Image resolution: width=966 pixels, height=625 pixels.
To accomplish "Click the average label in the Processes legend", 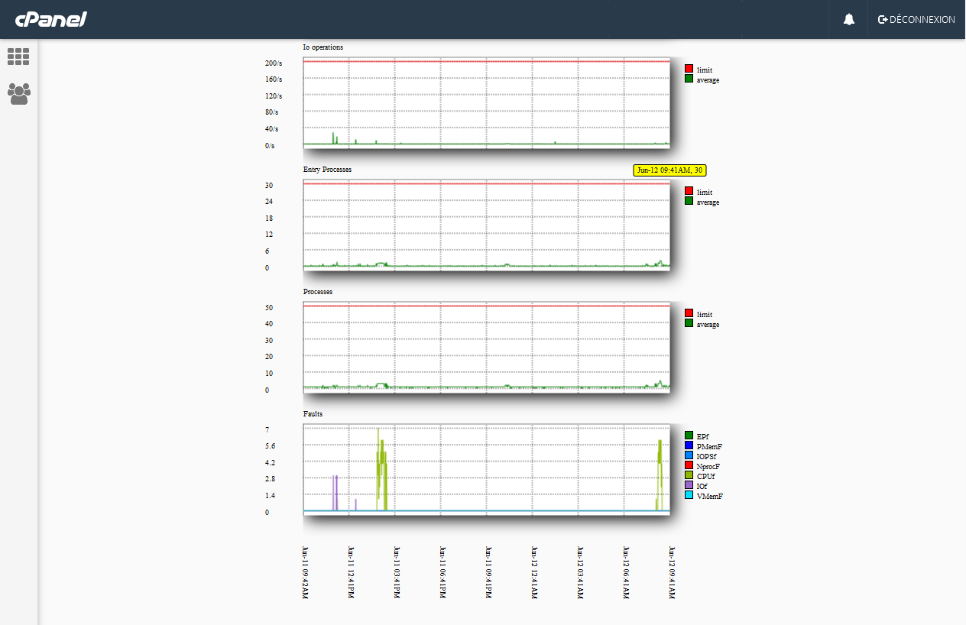I will point(708,324).
